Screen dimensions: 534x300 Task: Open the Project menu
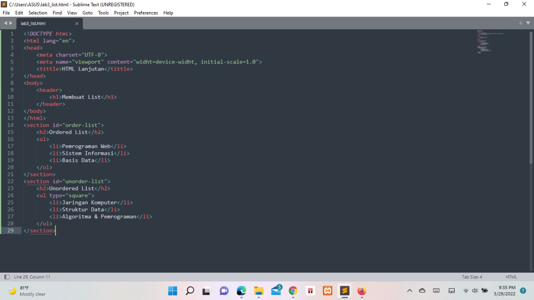(121, 13)
